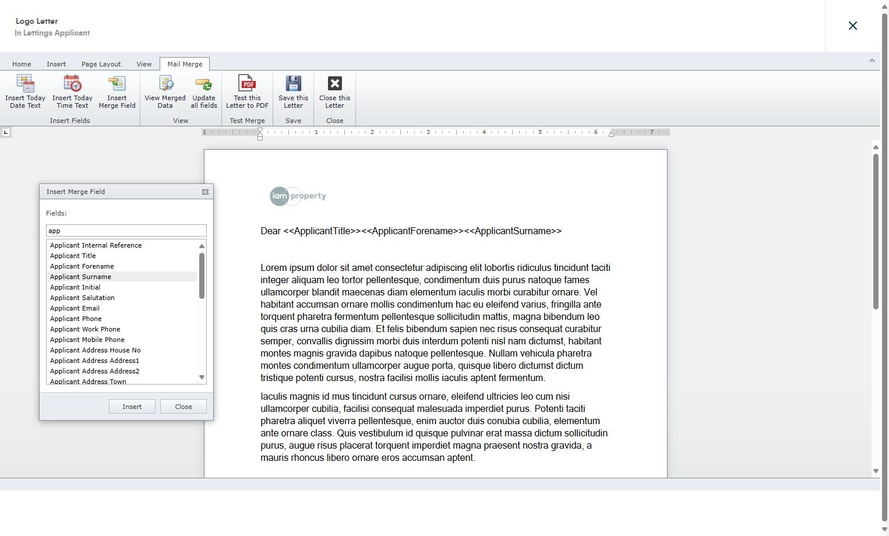The image size is (889, 536).
Task: Collapse the ribbon with the chevron
Action: tap(872, 61)
